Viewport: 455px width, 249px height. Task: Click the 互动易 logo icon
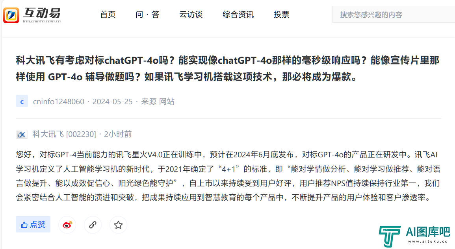click(x=11, y=15)
